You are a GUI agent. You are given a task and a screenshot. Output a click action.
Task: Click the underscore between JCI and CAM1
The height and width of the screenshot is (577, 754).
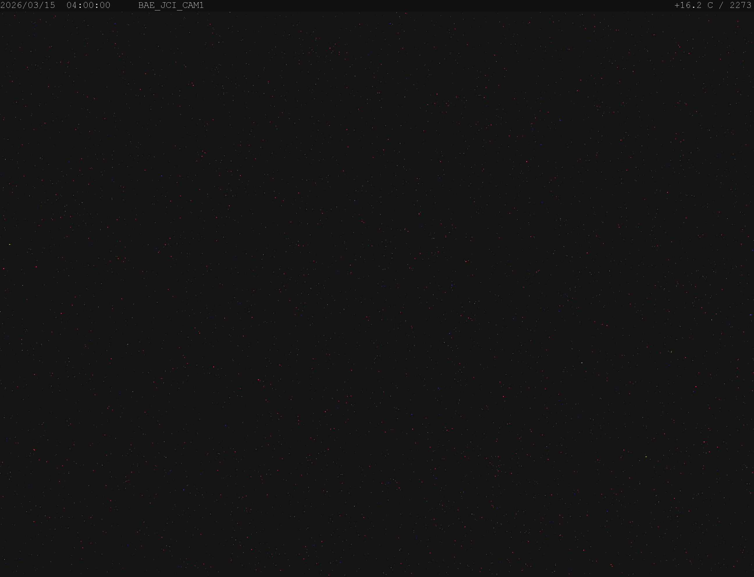point(179,8)
